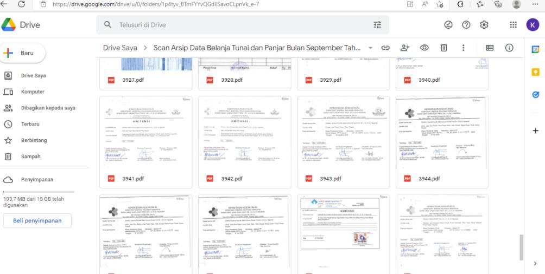
Task: Expand the folder name dropdown arrow
Action: click(x=371, y=48)
